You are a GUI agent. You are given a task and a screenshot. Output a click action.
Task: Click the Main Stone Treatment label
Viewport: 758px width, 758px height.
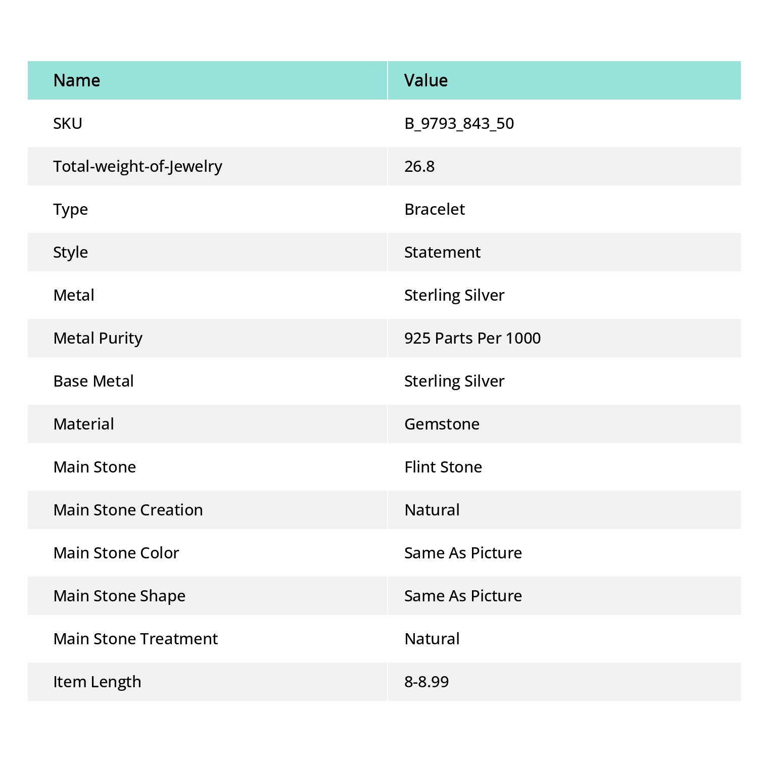[135, 639]
